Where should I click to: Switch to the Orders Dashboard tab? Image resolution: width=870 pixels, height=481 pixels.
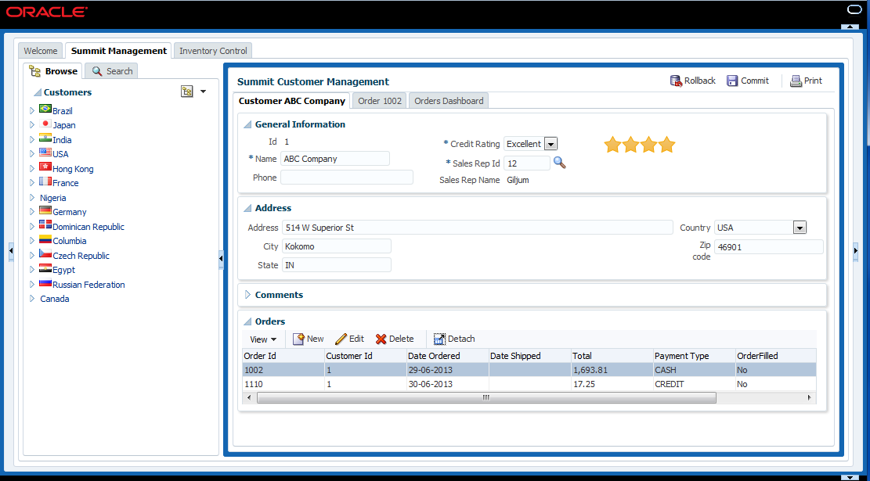[x=449, y=101]
